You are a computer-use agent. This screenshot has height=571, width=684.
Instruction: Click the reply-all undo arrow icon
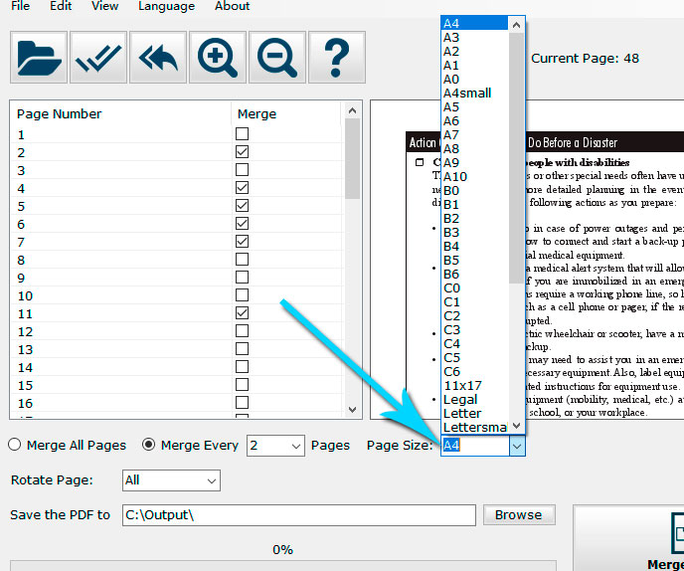click(x=158, y=57)
